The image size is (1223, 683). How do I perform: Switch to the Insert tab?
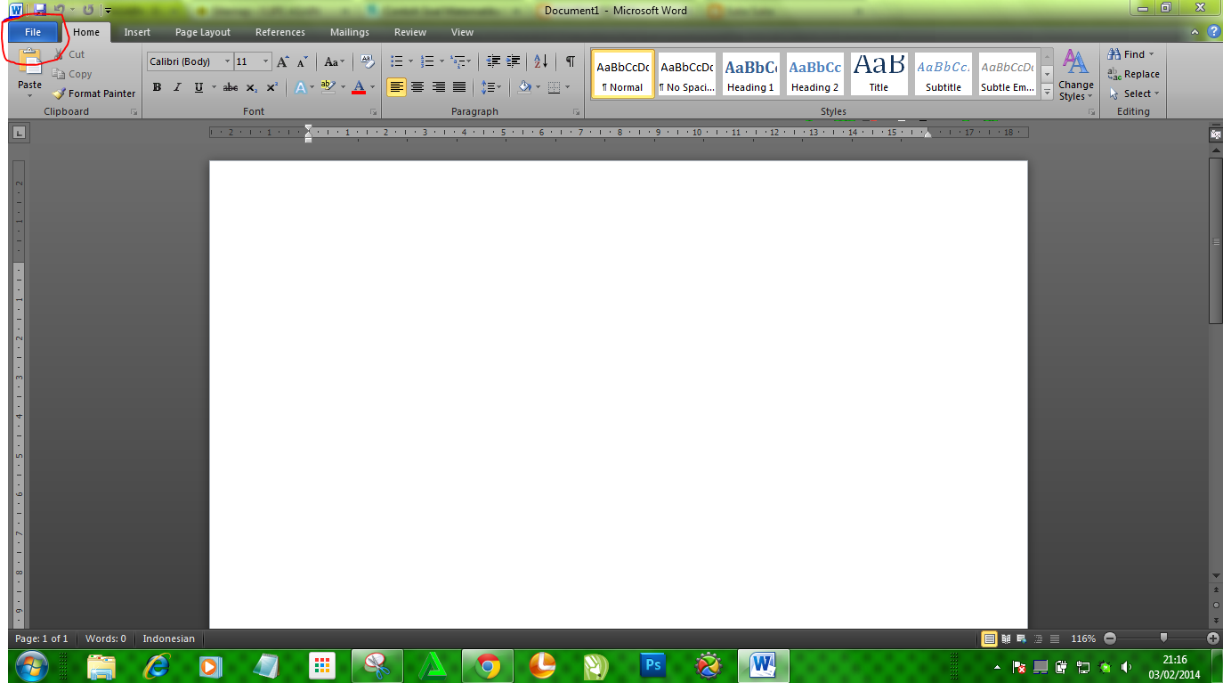[137, 32]
